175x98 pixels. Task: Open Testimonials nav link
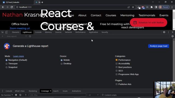[x=147, y=15]
